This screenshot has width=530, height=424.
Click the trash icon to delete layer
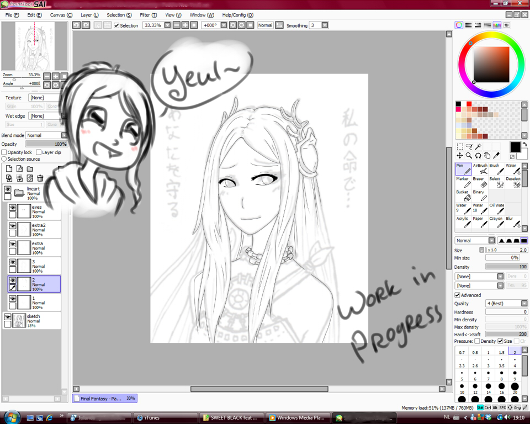pyautogui.click(x=40, y=178)
